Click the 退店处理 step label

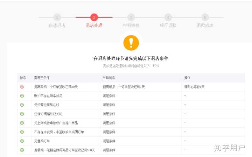[x=94, y=26]
